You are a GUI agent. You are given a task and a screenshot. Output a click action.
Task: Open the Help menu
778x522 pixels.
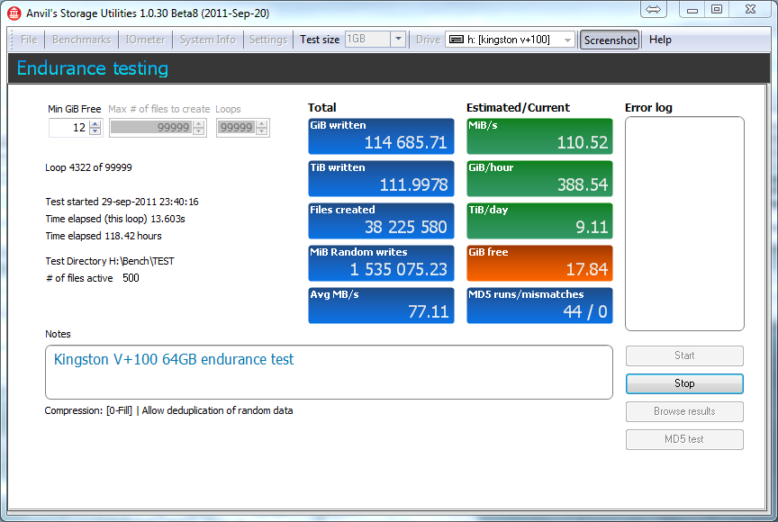click(x=660, y=40)
